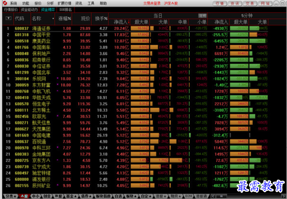Click the 说明 button in 当日 header
This screenshot has width=287, height=199.
pyautogui.click(x=202, y=15)
